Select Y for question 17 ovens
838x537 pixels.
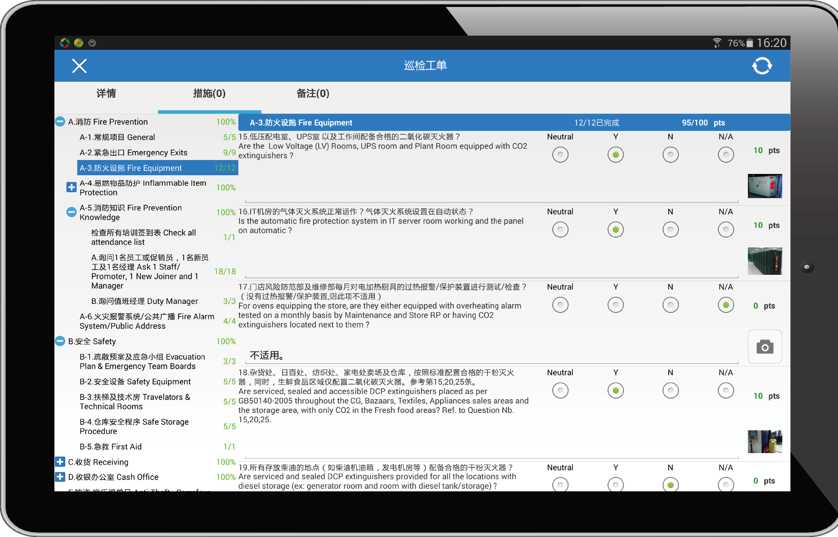(616, 305)
